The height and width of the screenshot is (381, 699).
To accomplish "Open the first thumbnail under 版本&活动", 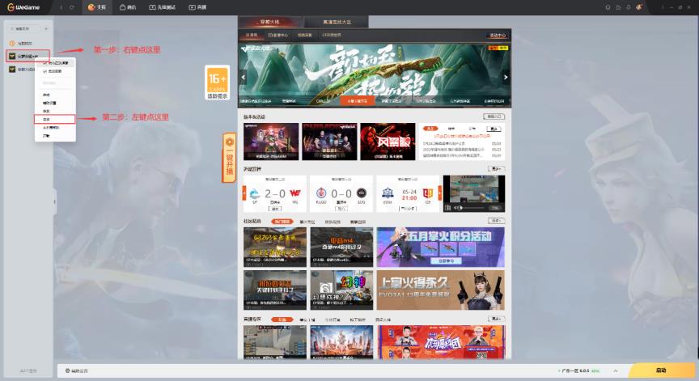I will [271, 142].
